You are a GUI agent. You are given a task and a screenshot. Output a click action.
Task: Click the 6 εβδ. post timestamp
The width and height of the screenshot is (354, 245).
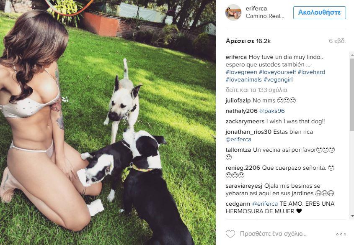tap(337, 41)
